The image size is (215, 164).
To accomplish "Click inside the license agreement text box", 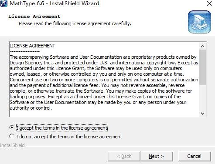I will [104, 80].
